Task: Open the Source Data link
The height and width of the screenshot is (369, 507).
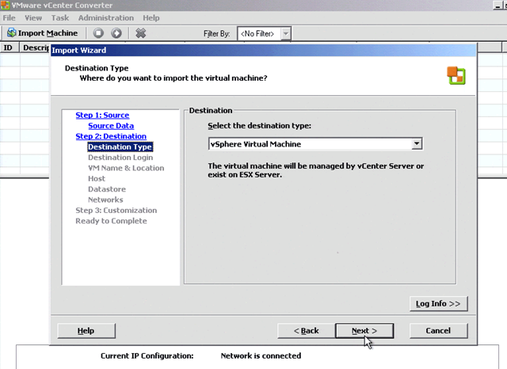Action: click(x=111, y=126)
